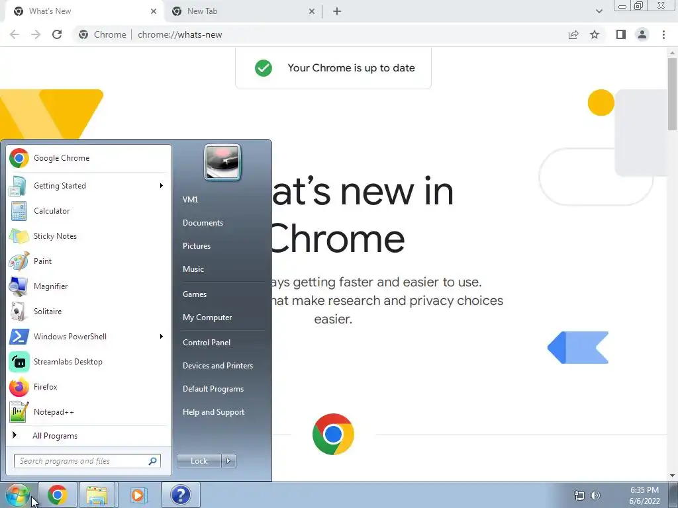Screen dimensions: 678x508
Task: Click the address bar URL chrome://whats-new
Action: (x=180, y=34)
